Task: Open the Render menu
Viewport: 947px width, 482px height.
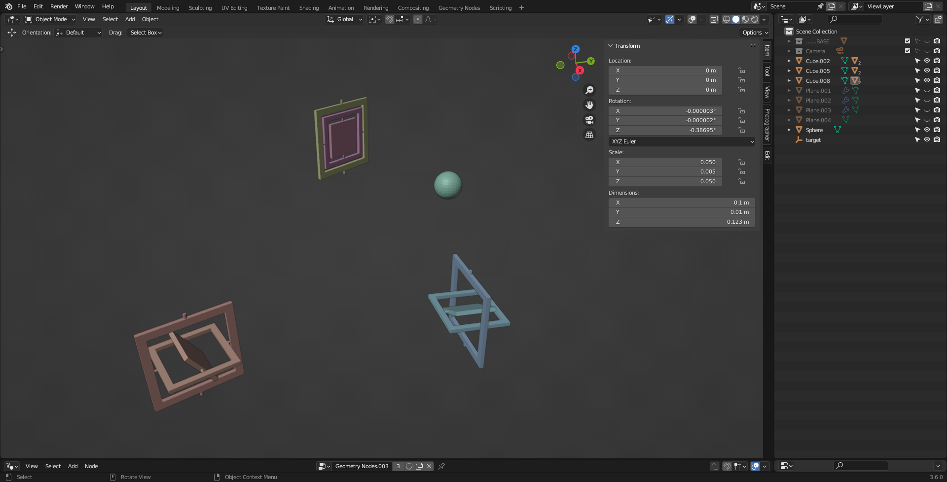Action: point(59,6)
